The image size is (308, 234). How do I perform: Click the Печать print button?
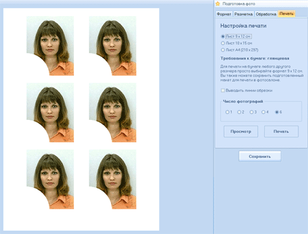[x=281, y=131]
